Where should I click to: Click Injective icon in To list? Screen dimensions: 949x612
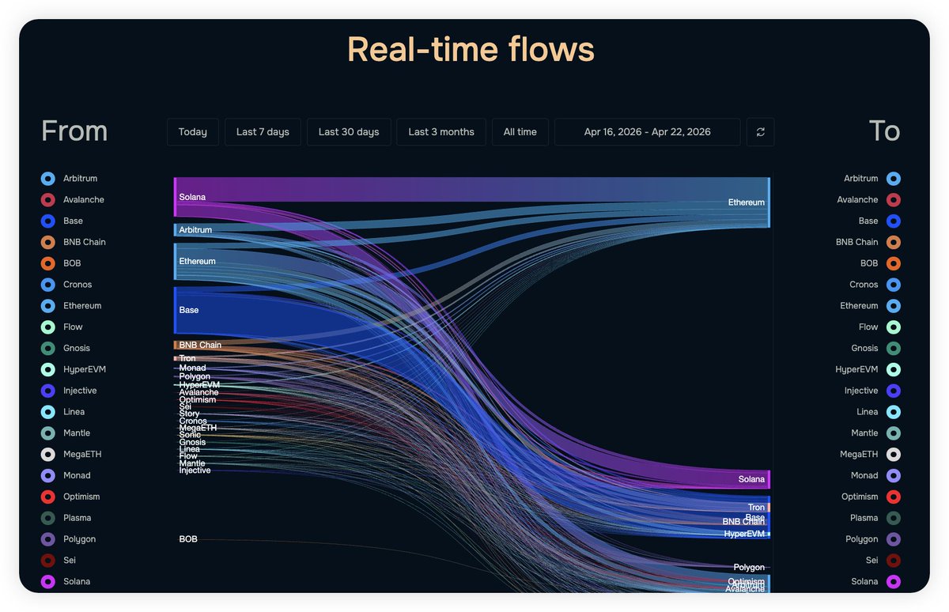click(x=894, y=391)
